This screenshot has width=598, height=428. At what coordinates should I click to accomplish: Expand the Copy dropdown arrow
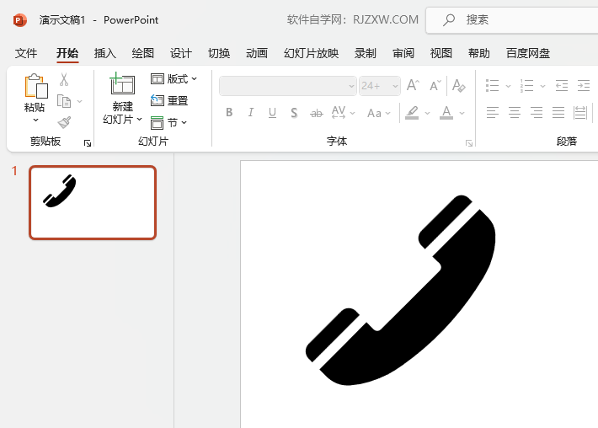coord(79,101)
